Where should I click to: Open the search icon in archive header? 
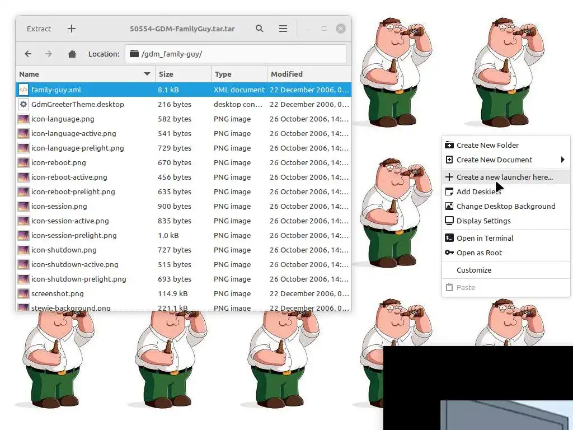pyautogui.click(x=260, y=29)
